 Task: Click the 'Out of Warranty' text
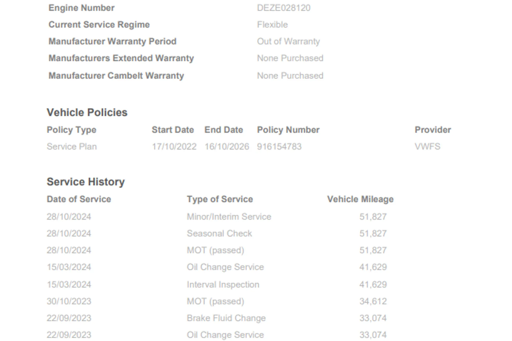click(288, 42)
